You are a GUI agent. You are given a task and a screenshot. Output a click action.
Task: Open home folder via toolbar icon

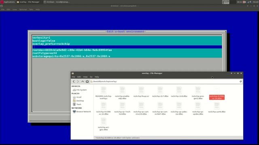(87, 81)
